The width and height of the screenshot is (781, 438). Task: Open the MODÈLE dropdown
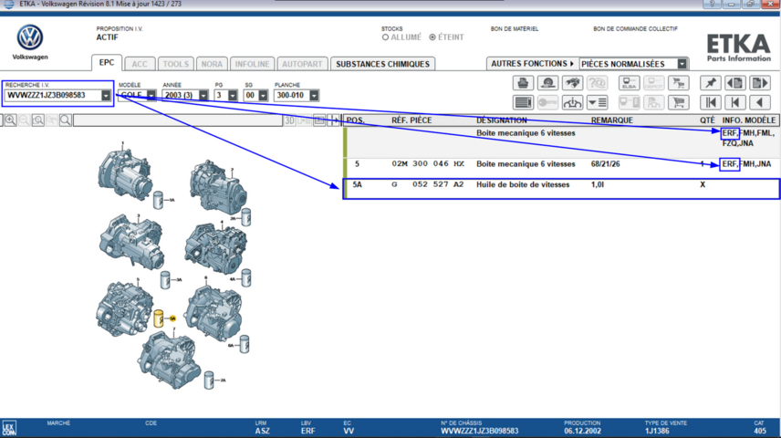point(151,95)
